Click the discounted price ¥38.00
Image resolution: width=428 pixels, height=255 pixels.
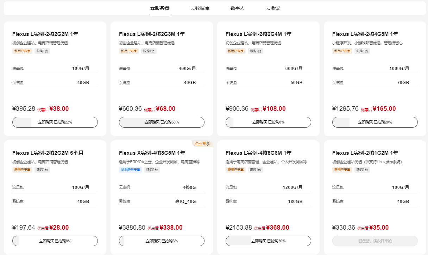[x=59, y=109]
